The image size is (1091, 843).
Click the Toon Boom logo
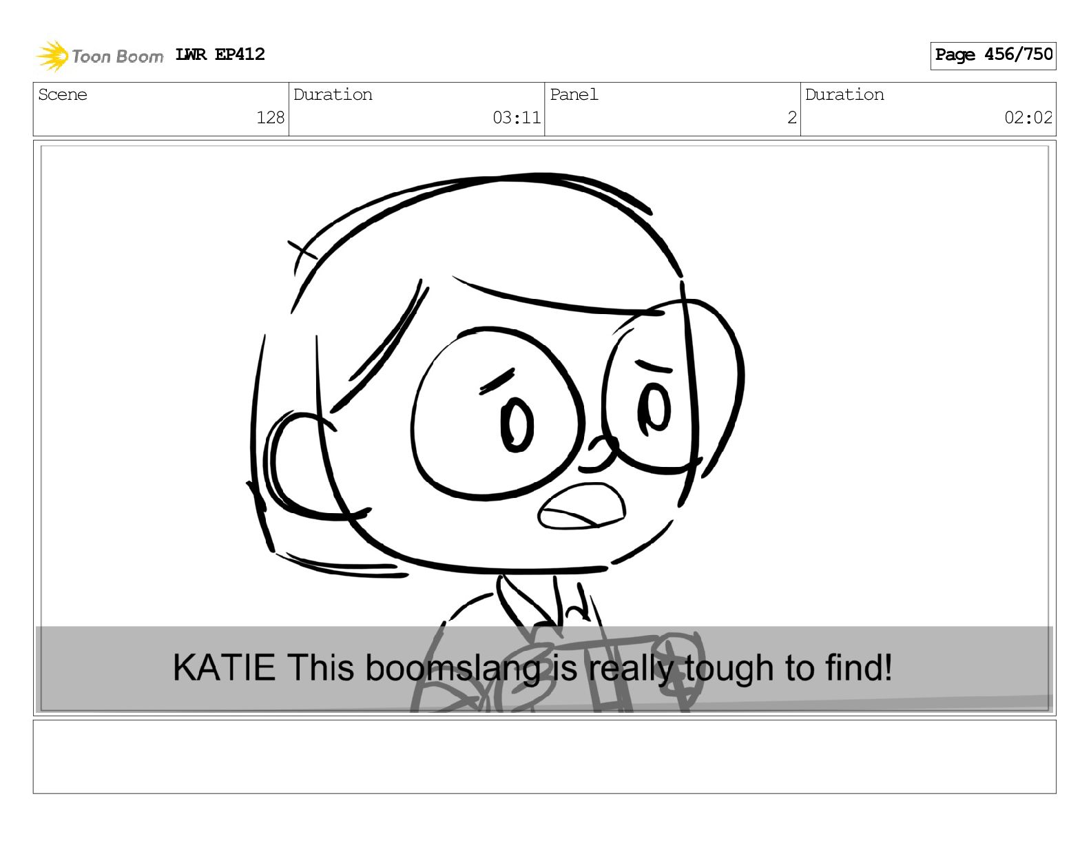(100, 56)
